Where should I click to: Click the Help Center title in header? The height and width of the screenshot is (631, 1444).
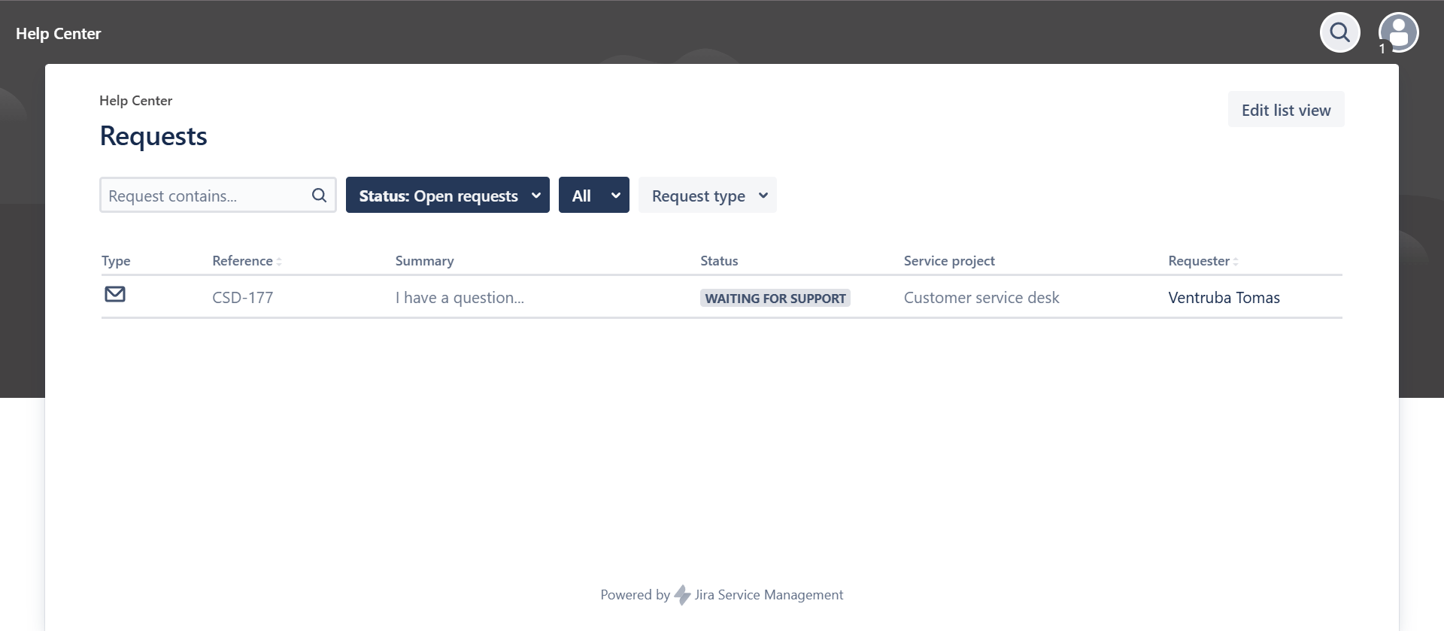[58, 34]
